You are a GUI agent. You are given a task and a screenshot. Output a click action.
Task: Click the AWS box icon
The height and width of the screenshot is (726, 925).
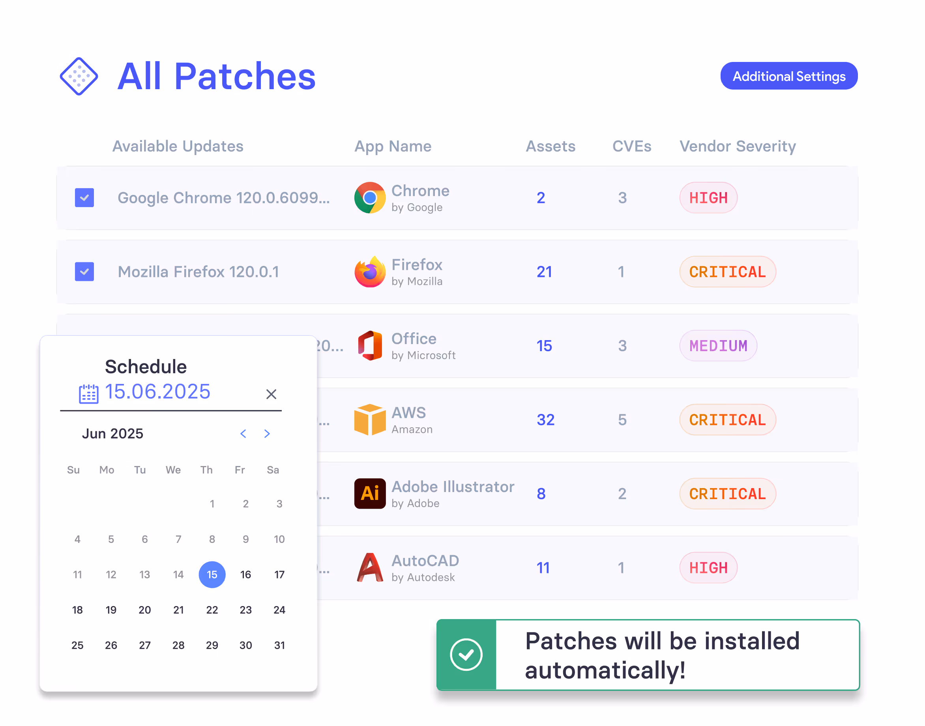[369, 420]
